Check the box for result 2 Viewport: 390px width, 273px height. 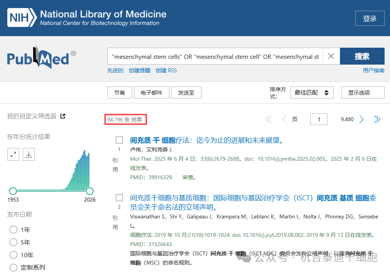coord(119,198)
